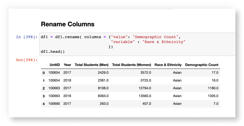Click the 1305.0 Demographic Count value
This screenshot has height=126, width=244.
(x=212, y=96)
